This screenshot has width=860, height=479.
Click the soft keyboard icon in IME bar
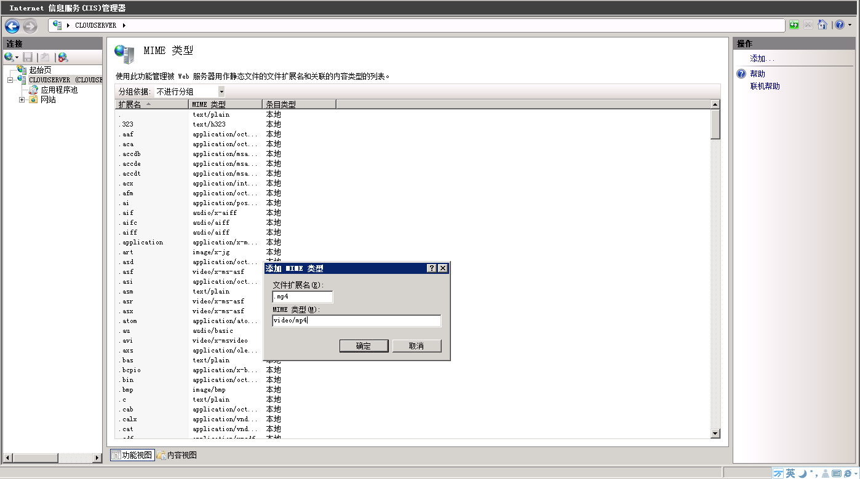pyautogui.click(x=836, y=473)
